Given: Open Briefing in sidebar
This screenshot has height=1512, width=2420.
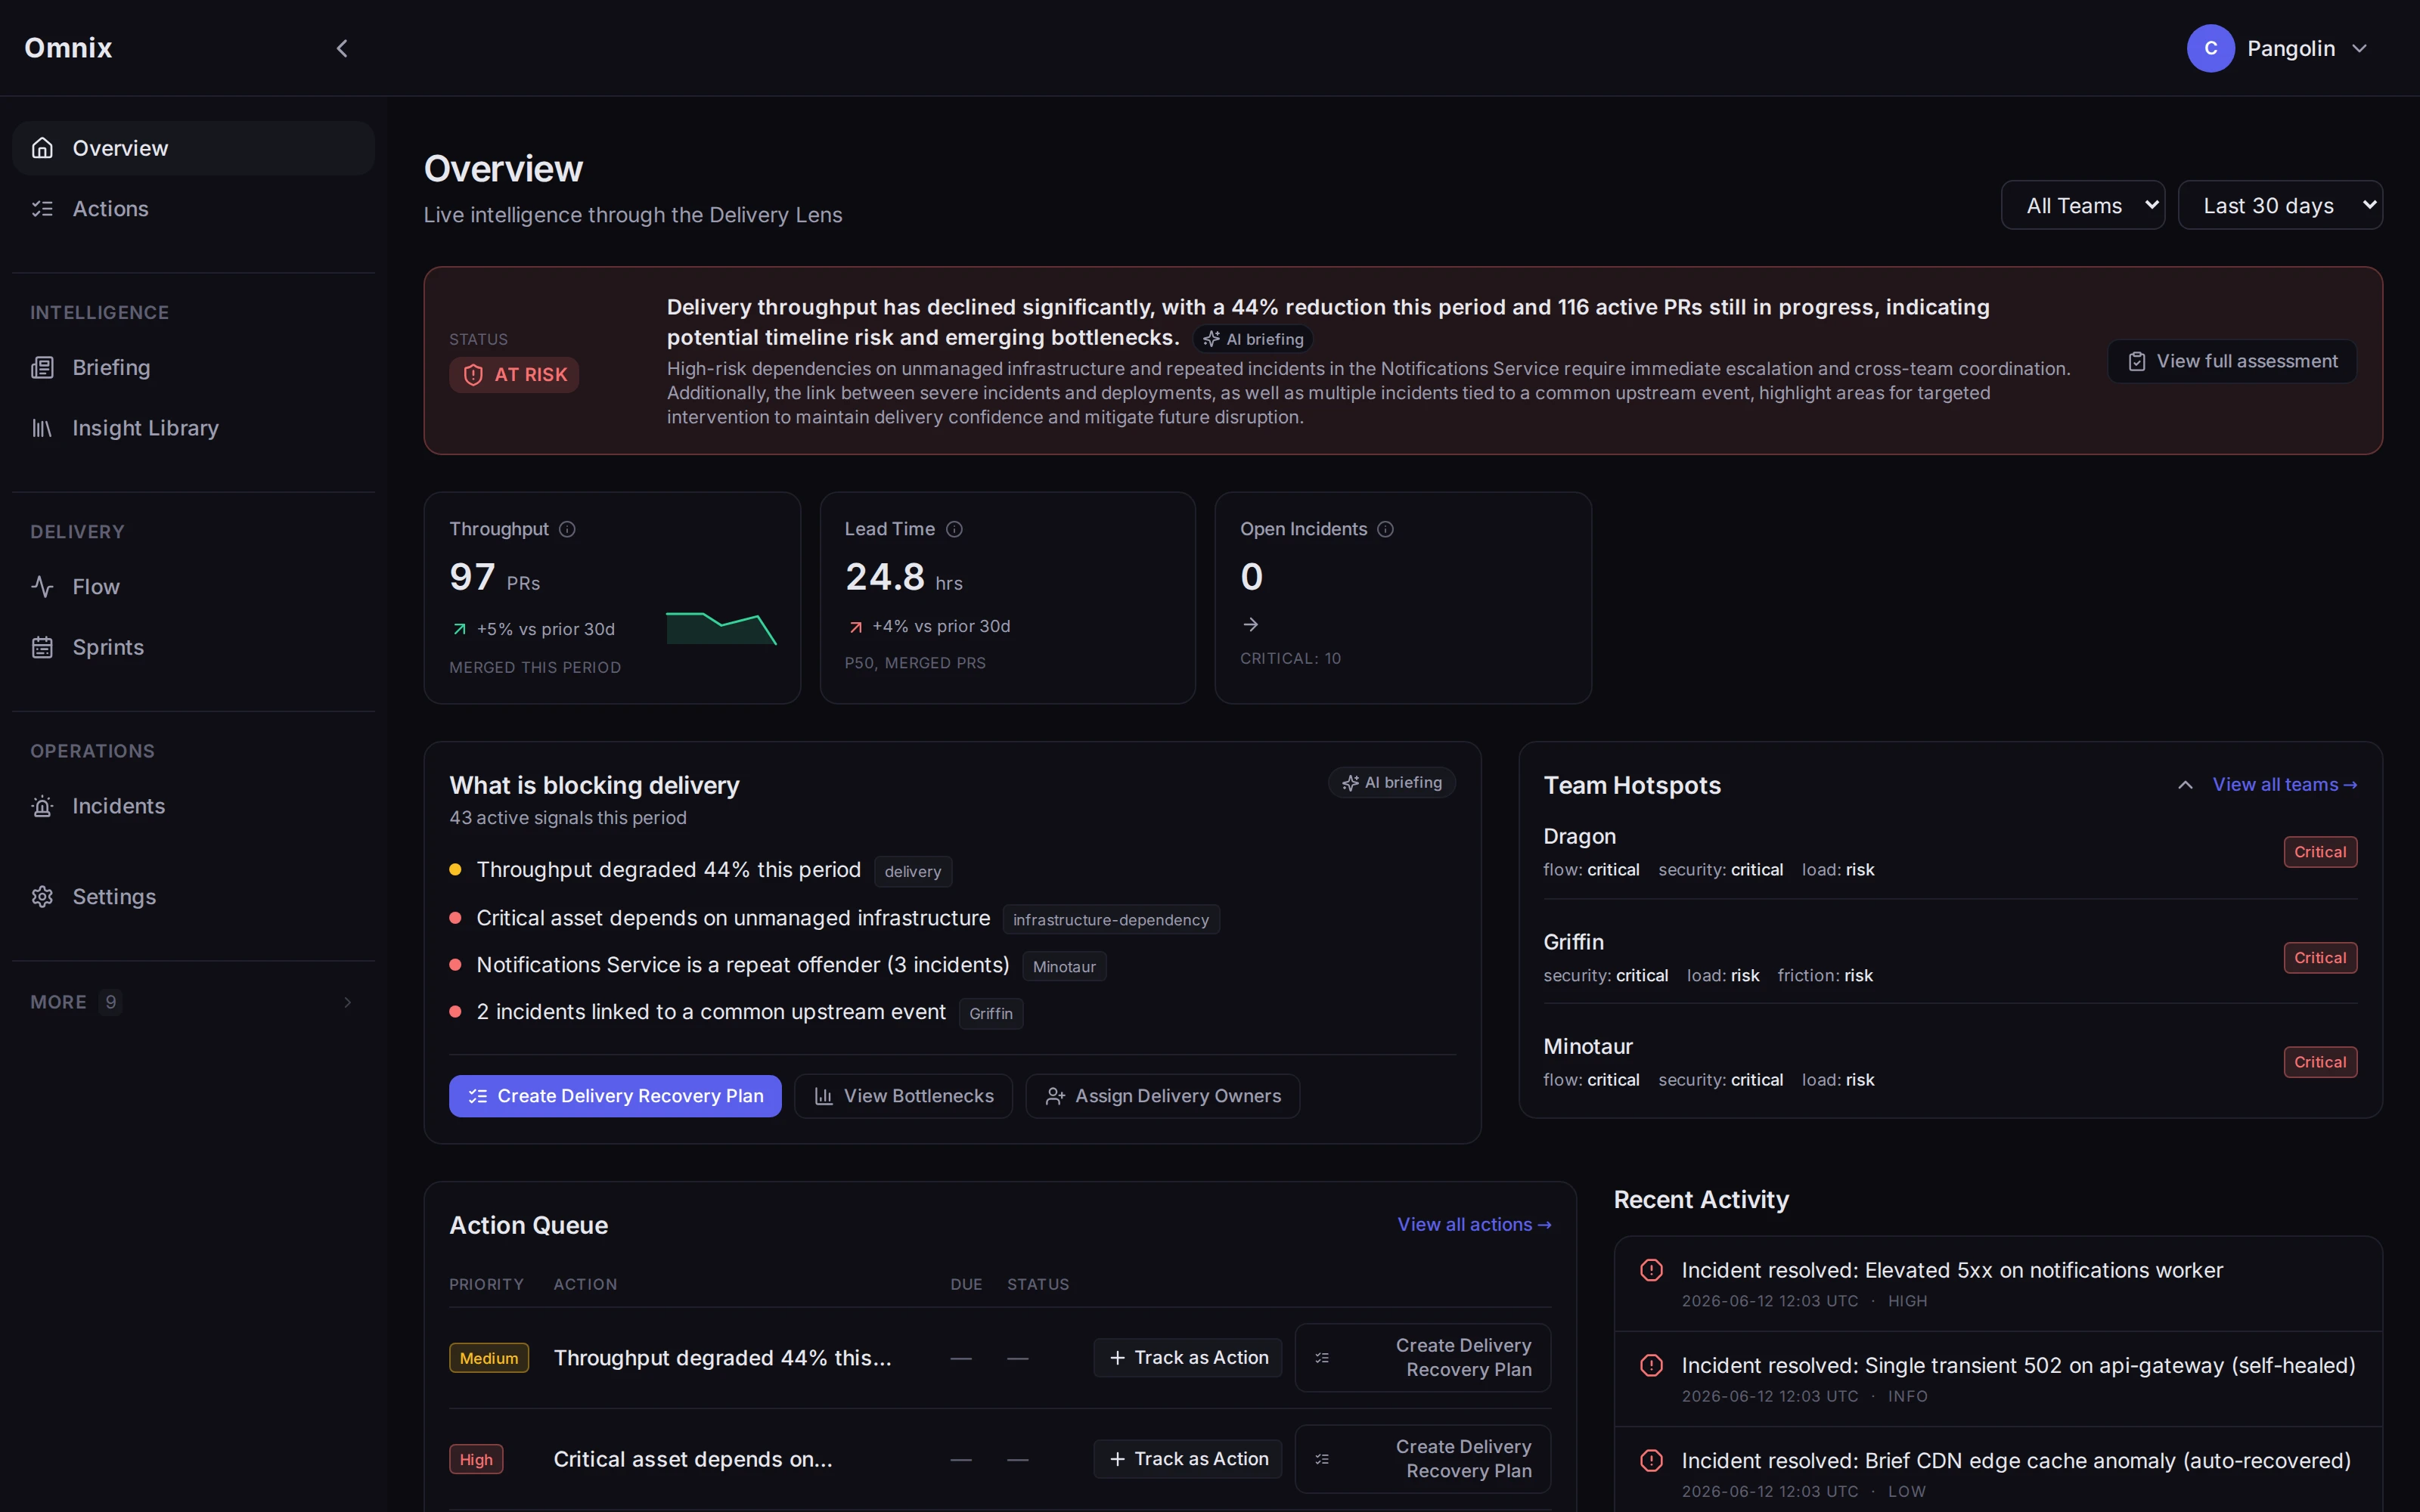Looking at the screenshot, I should tap(193, 368).
